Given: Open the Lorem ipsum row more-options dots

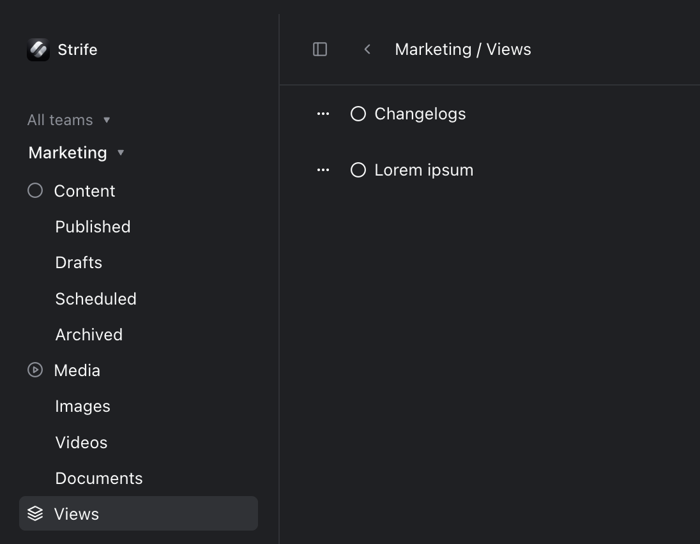Looking at the screenshot, I should [x=323, y=170].
